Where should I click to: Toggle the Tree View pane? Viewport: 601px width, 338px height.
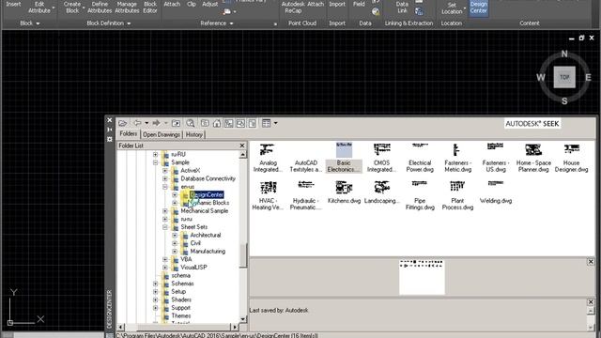tap(229, 123)
